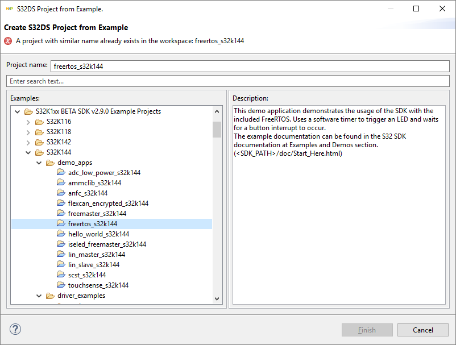
Task: Click the iseled_freemaster_s32k144 project icon
Action: click(x=61, y=244)
